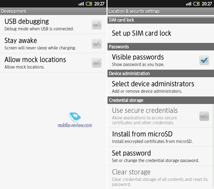The height and width of the screenshot is (189, 214).
Task: Open Set password for credential storage
Action: click(x=160, y=156)
